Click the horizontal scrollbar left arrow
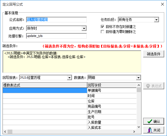This screenshot has width=167, height=136. (5, 132)
